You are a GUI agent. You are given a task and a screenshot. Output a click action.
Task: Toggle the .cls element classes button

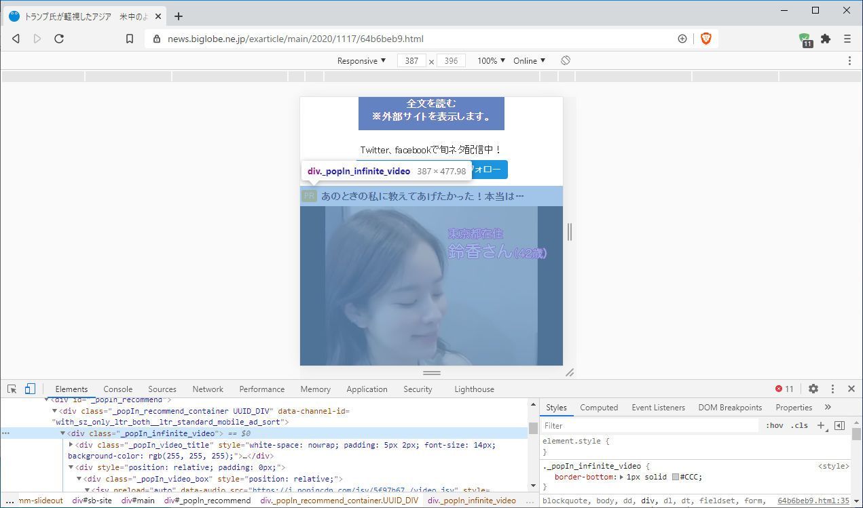coord(799,425)
